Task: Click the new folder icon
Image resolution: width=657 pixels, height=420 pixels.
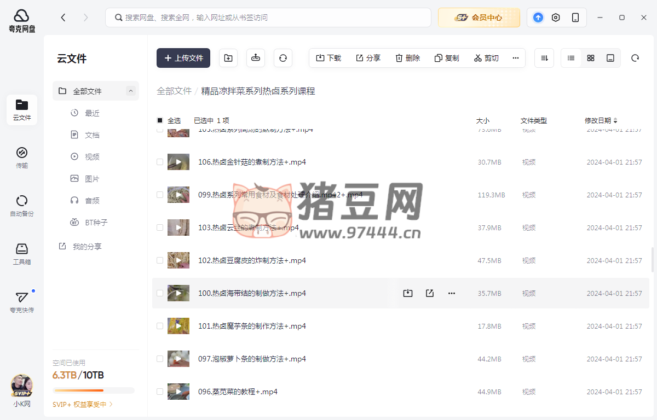Action: 228,58
